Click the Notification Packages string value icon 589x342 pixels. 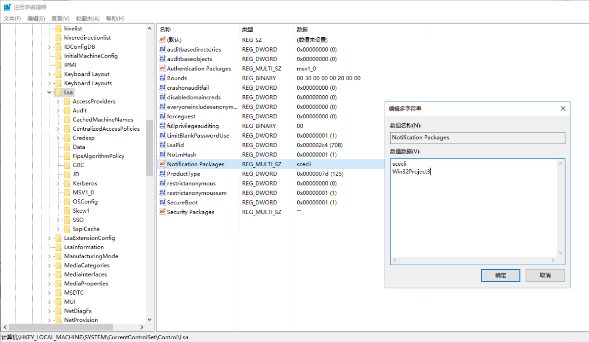pyautogui.click(x=162, y=164)
